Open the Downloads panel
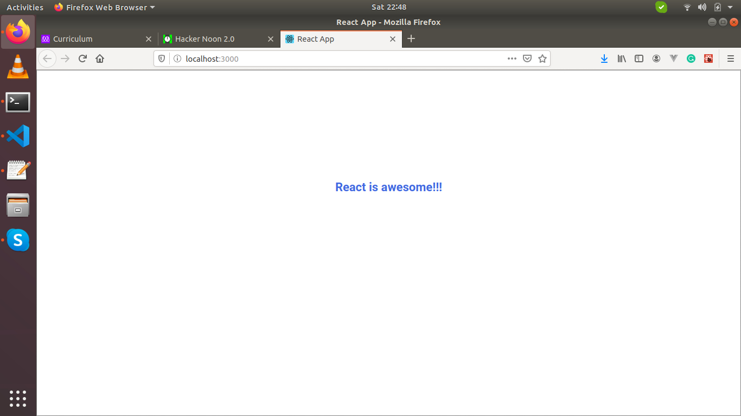 tap(604, 58)
